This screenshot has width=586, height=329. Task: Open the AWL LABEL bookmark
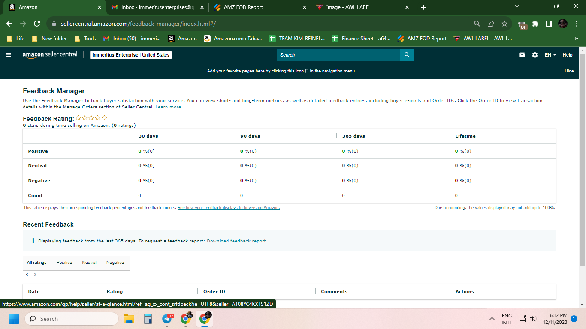[483, 39]
